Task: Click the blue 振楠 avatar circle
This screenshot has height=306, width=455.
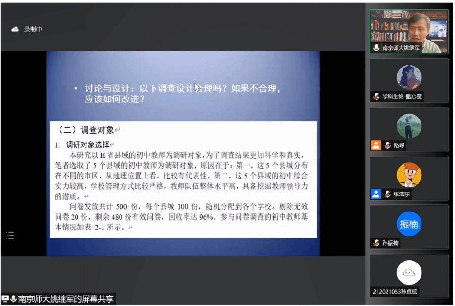Action: point(409,224)
